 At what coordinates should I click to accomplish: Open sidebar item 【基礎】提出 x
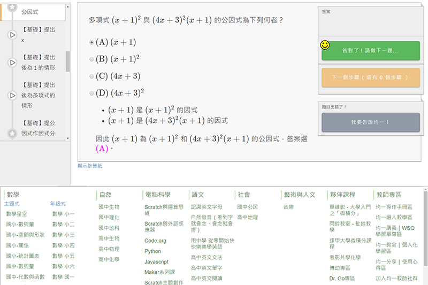click(38, 35)
